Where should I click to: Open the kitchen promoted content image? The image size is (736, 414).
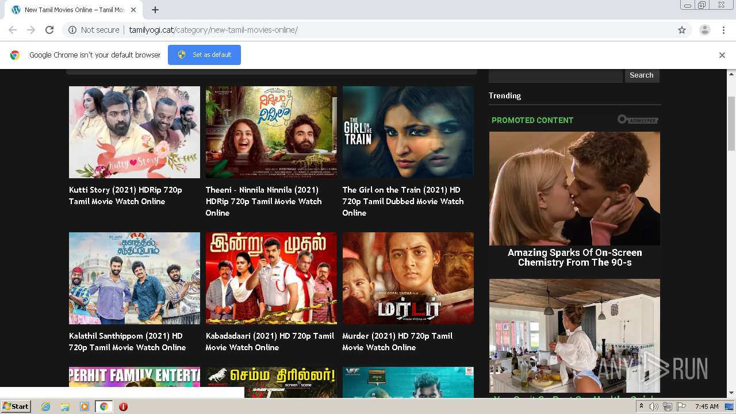tap(574, 336)
